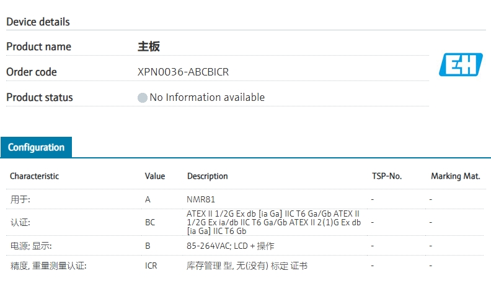Click the Description column header
Viewport: 491px width, 281px height.
(207, 176)
